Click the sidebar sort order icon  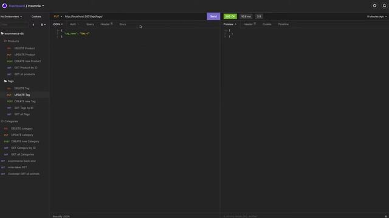pos(33,25)
